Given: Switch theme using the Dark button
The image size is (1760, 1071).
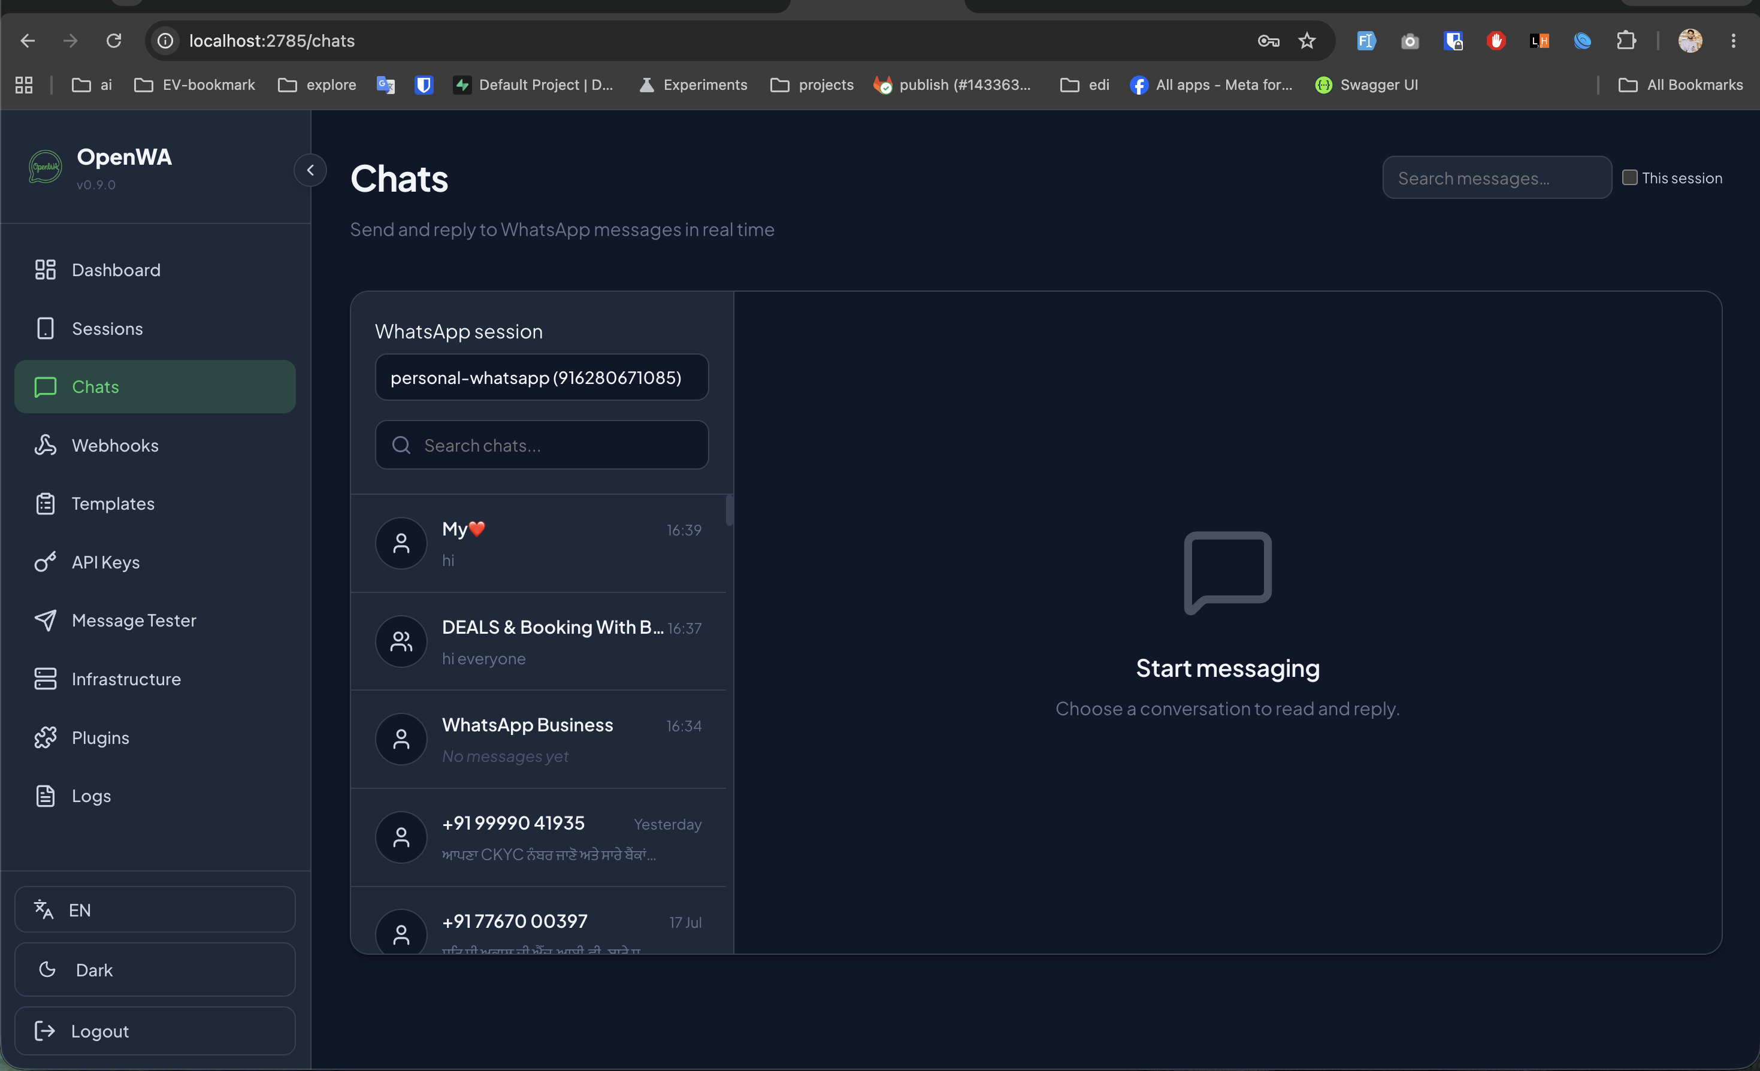Looking at the screenshot, I should pyautogui.click(x=155, y=970).
